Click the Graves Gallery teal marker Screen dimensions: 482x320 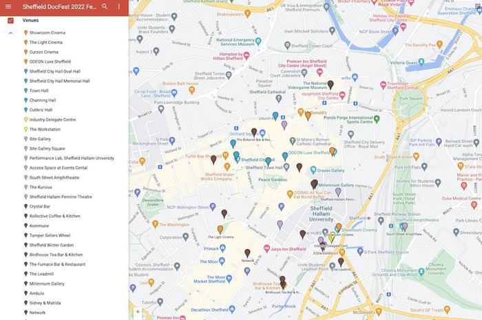coord(313,170)
